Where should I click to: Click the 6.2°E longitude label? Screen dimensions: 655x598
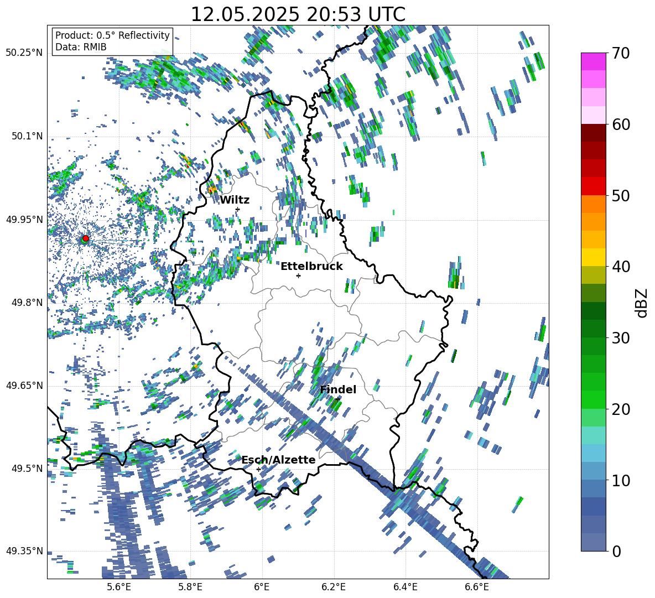(x=334, y=587)
